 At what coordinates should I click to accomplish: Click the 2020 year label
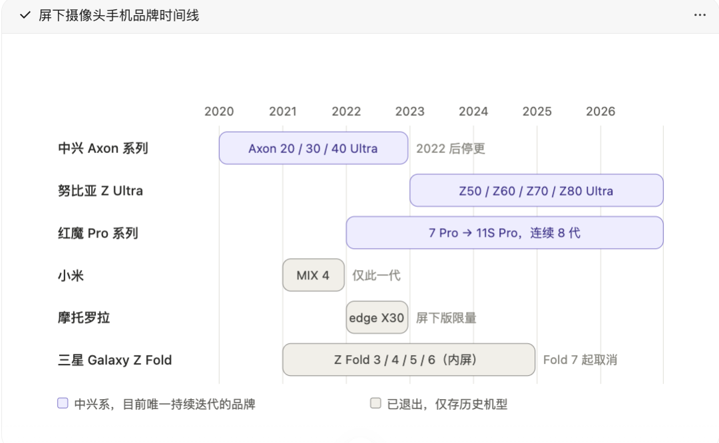pyautogui.click(x=219, y=111)
